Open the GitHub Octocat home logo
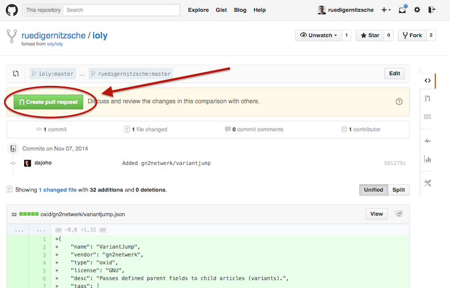 [x=12, y=10]
